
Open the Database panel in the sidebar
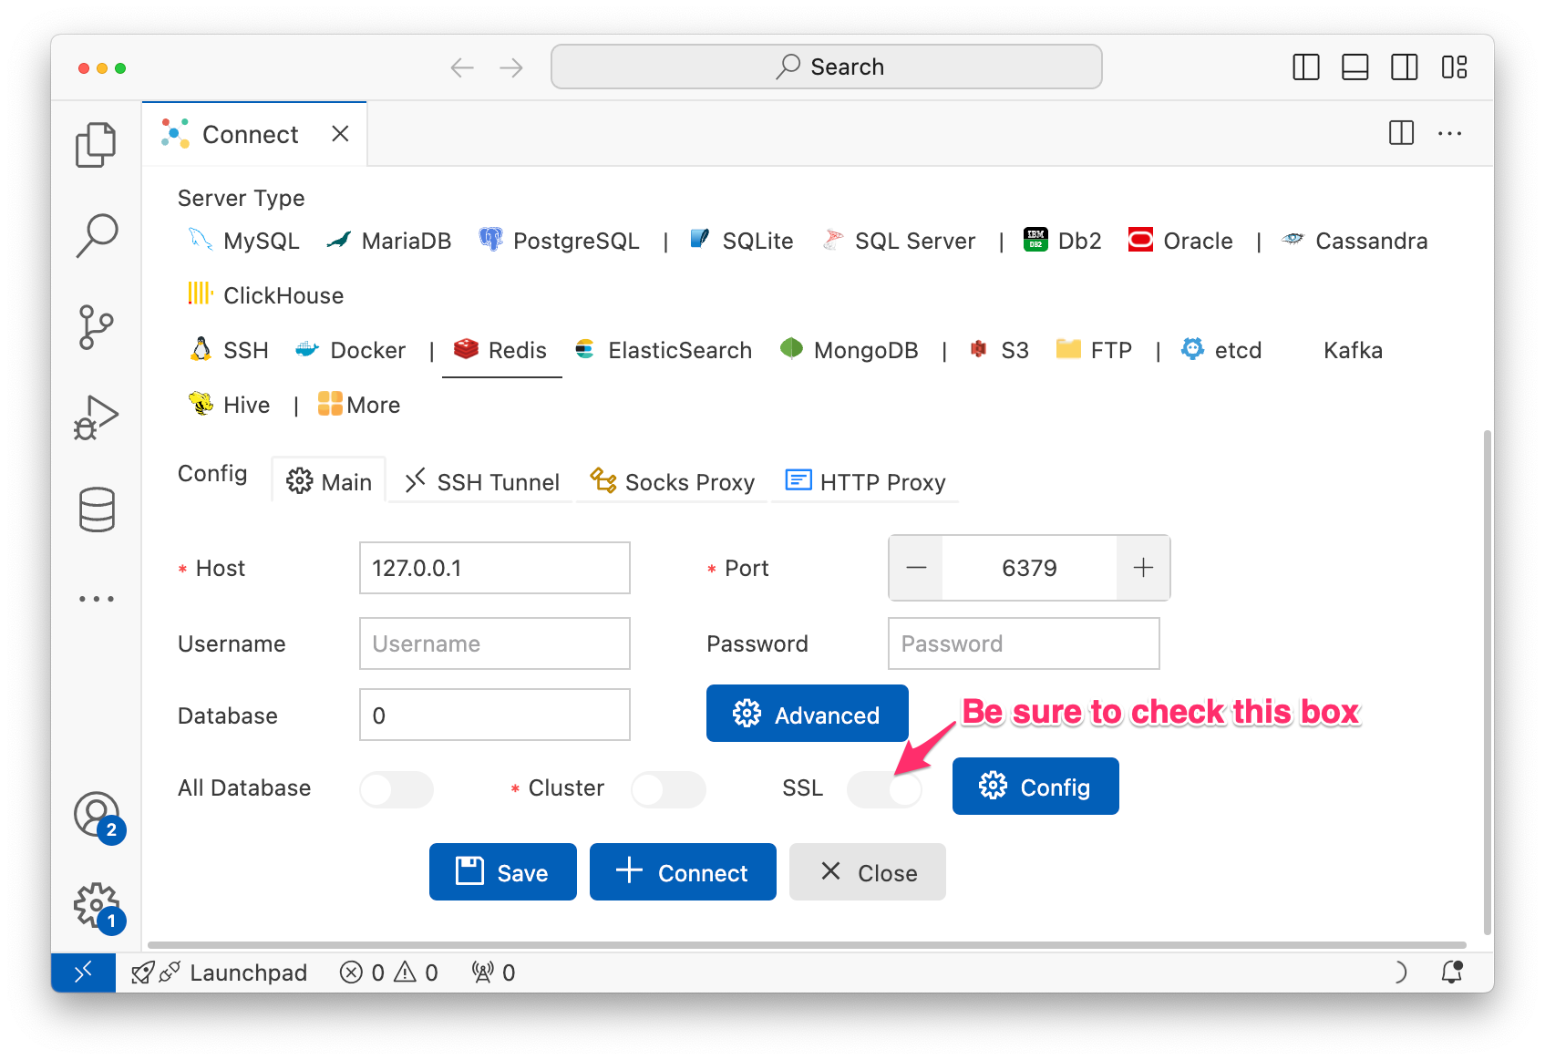[96, 509]
